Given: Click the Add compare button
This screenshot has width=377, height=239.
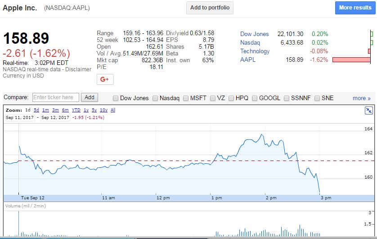Looking at the screenshot, I should [90, 97].
